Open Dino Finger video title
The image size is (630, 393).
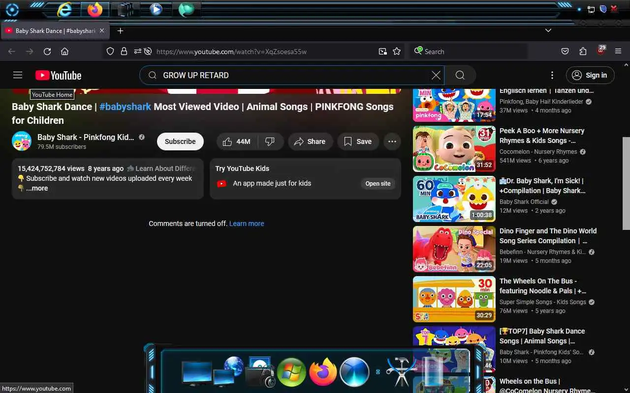click(548, 236)
